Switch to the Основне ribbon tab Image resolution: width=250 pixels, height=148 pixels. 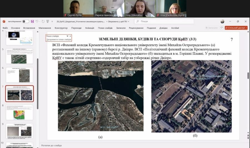[x=16, y=28]
